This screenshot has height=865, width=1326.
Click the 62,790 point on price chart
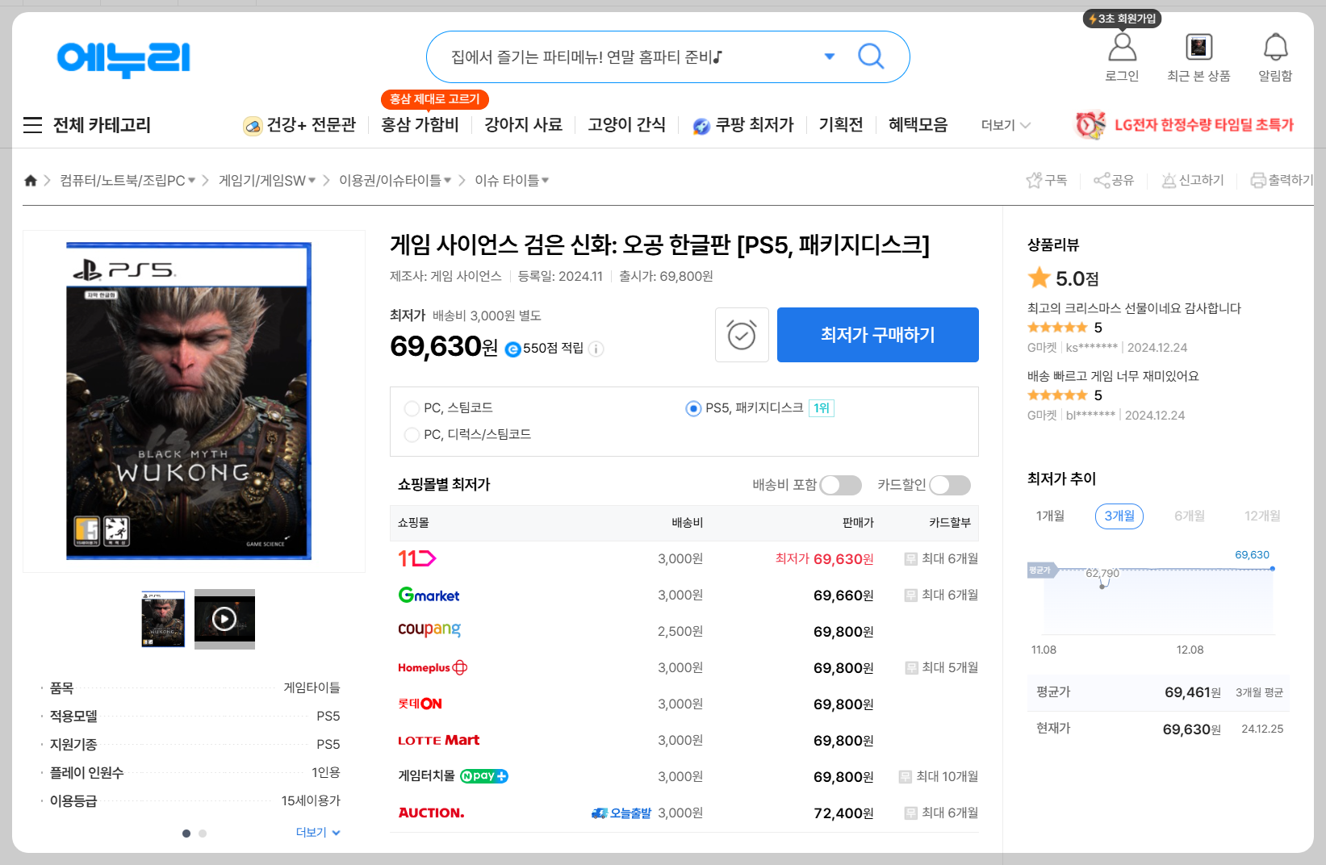click(x=1102, y=587)
